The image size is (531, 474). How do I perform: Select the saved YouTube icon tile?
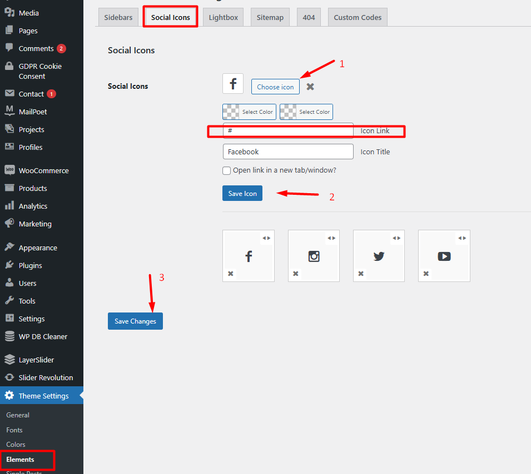[444, 256]
